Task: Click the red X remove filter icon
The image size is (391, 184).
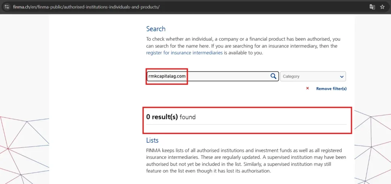Action: (x=307, y=88)
